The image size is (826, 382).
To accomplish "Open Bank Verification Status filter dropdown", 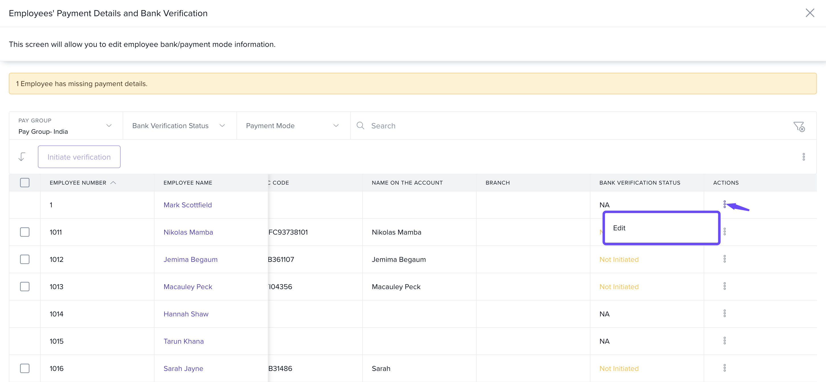I will click(179, 126).
